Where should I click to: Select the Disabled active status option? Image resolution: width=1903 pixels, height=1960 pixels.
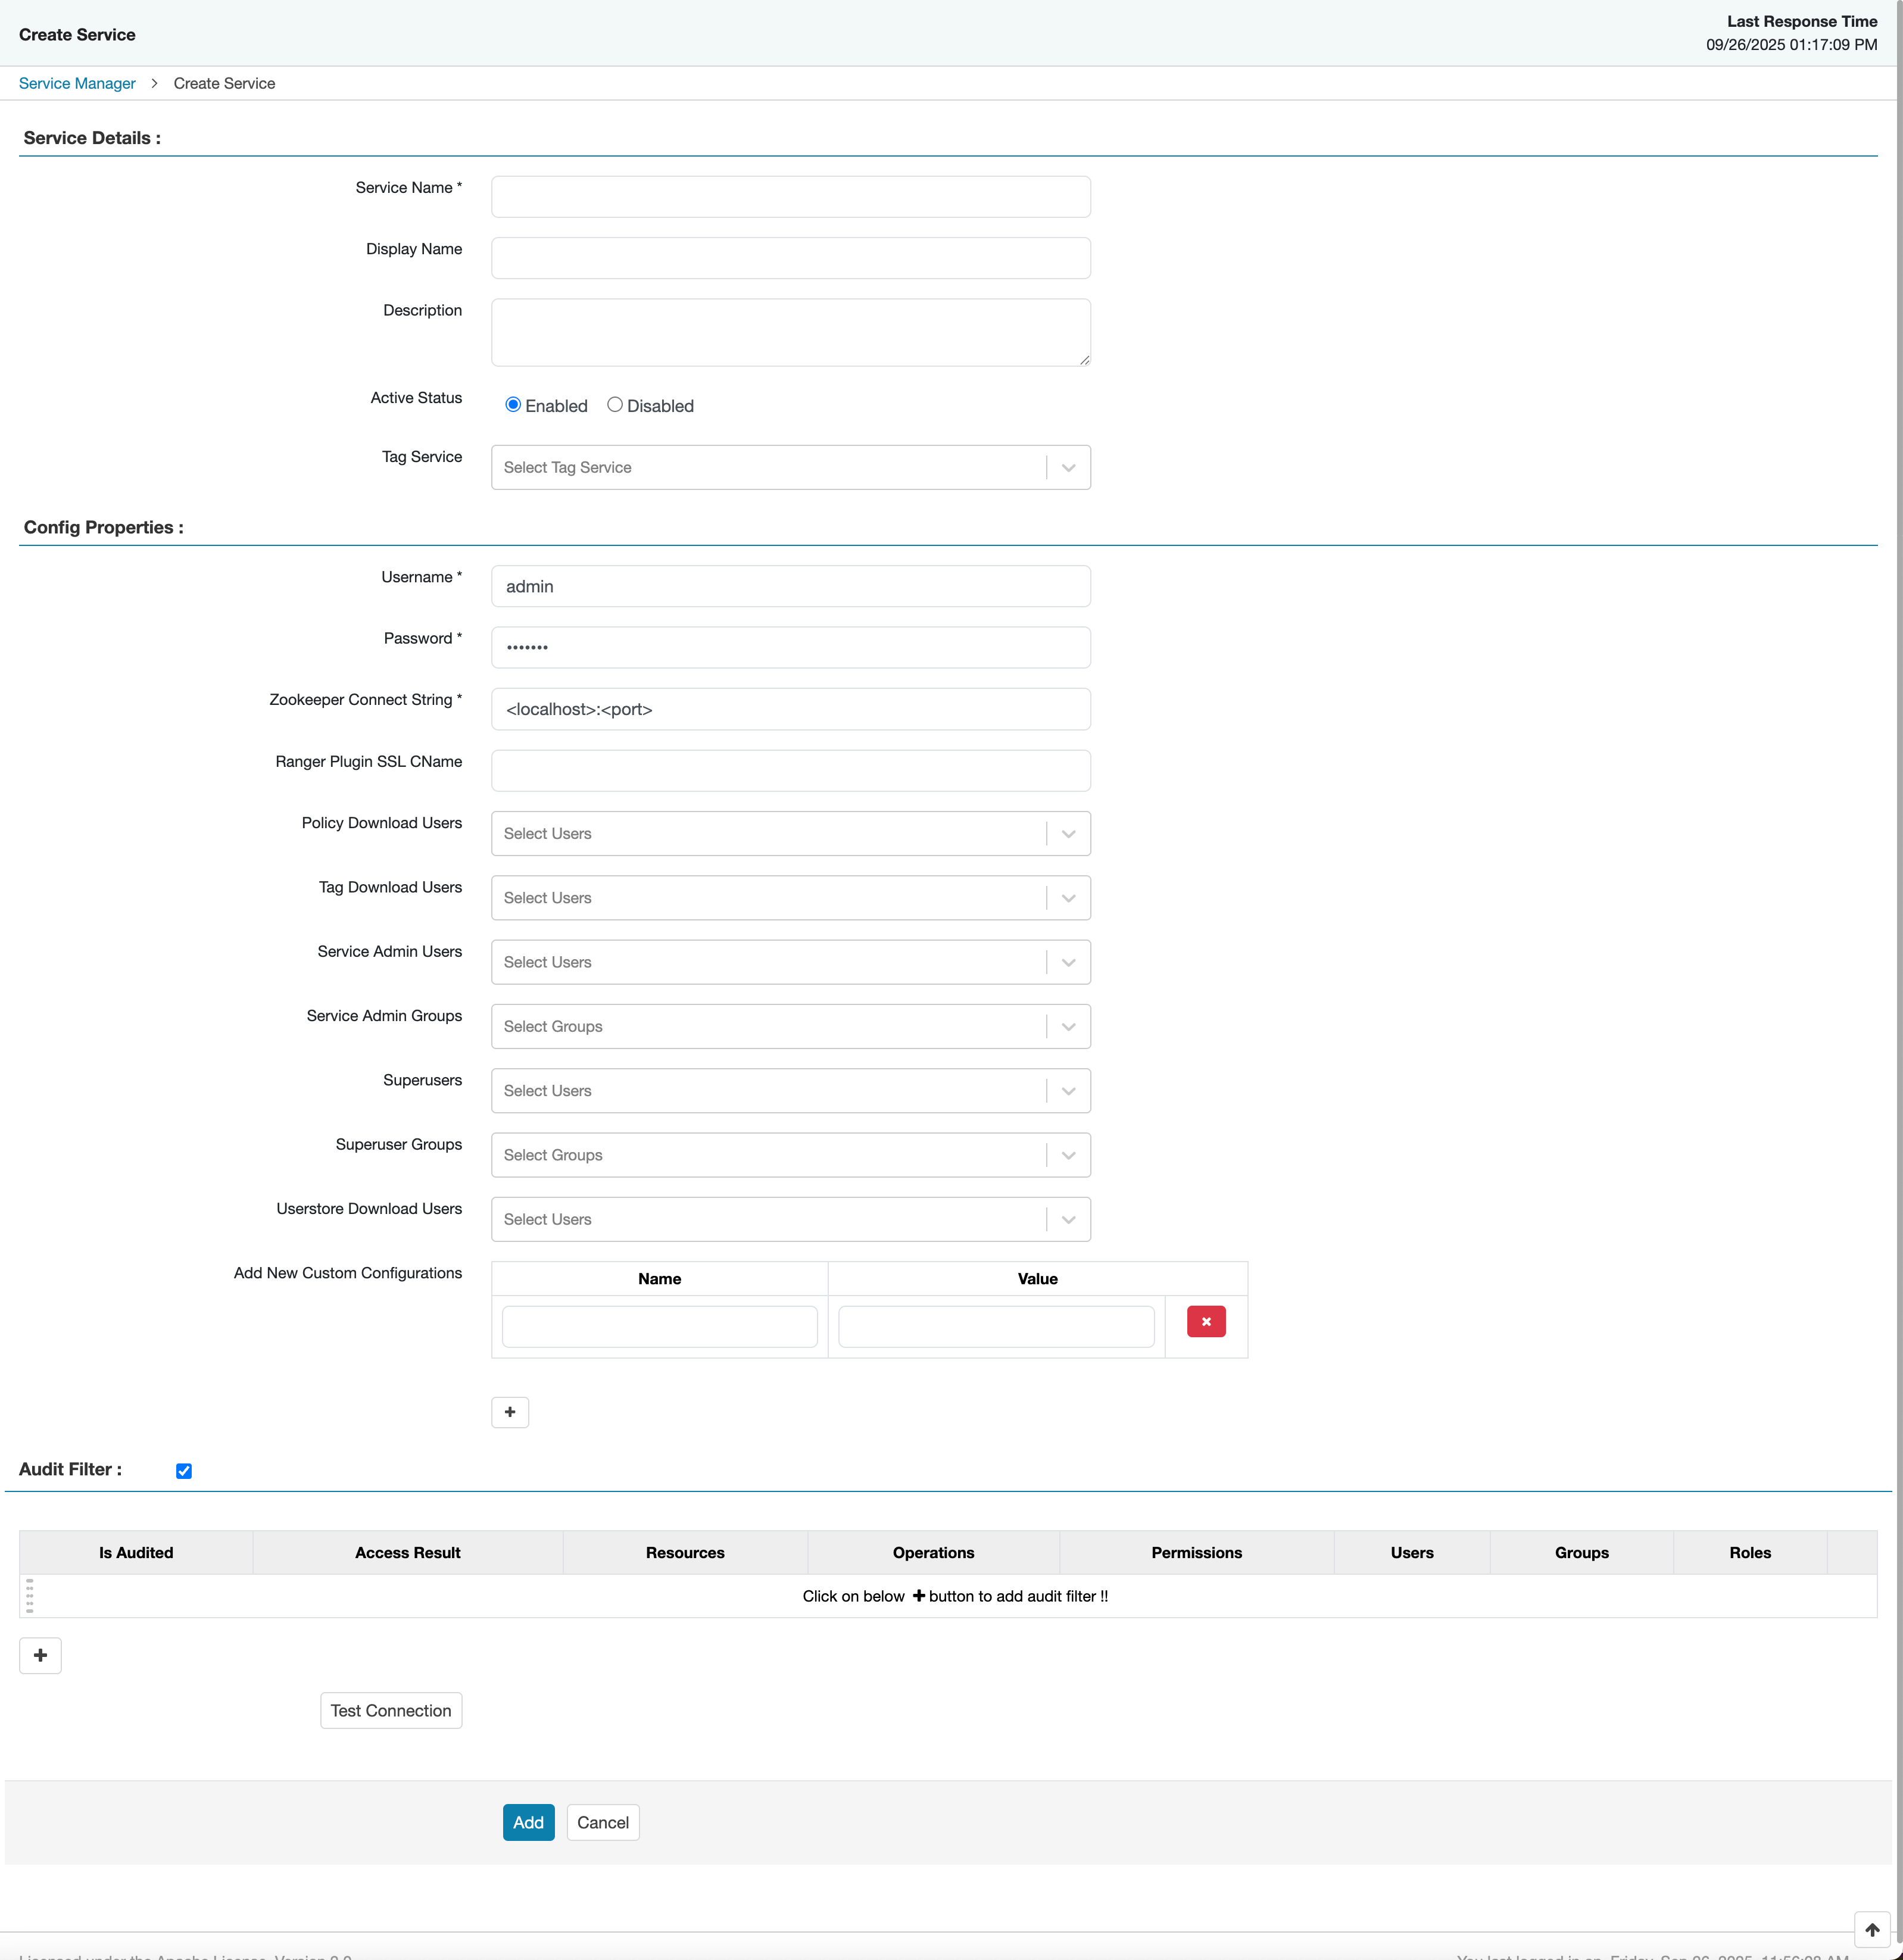pyautogui.click(x=615, y=404)
